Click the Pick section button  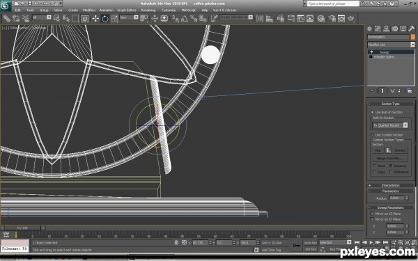coord(378,150)
